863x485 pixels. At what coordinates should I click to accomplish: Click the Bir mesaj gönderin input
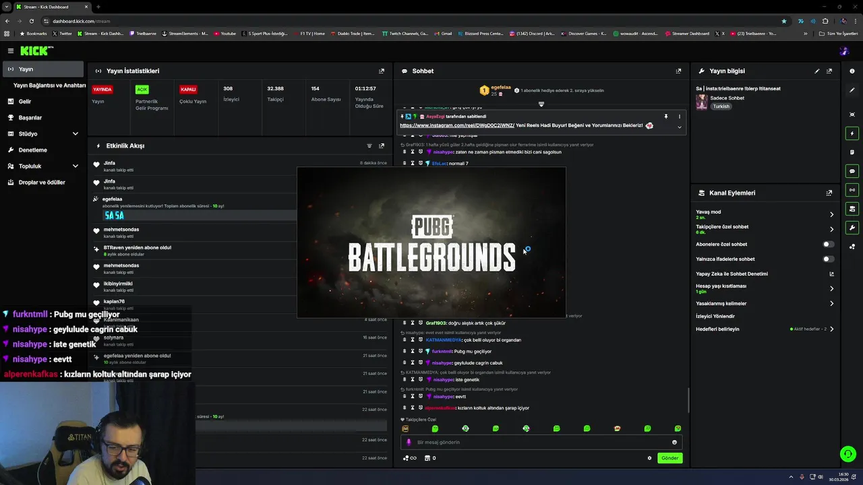(x=541, y=443)
